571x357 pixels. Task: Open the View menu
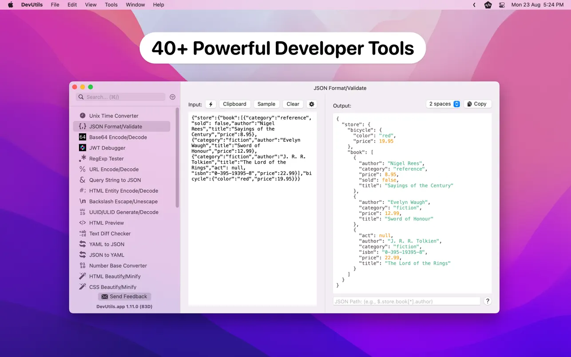coord(91,5)
